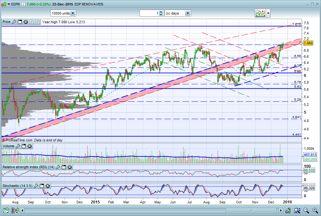
Task: Click the Price panel label
Action: 6,22
